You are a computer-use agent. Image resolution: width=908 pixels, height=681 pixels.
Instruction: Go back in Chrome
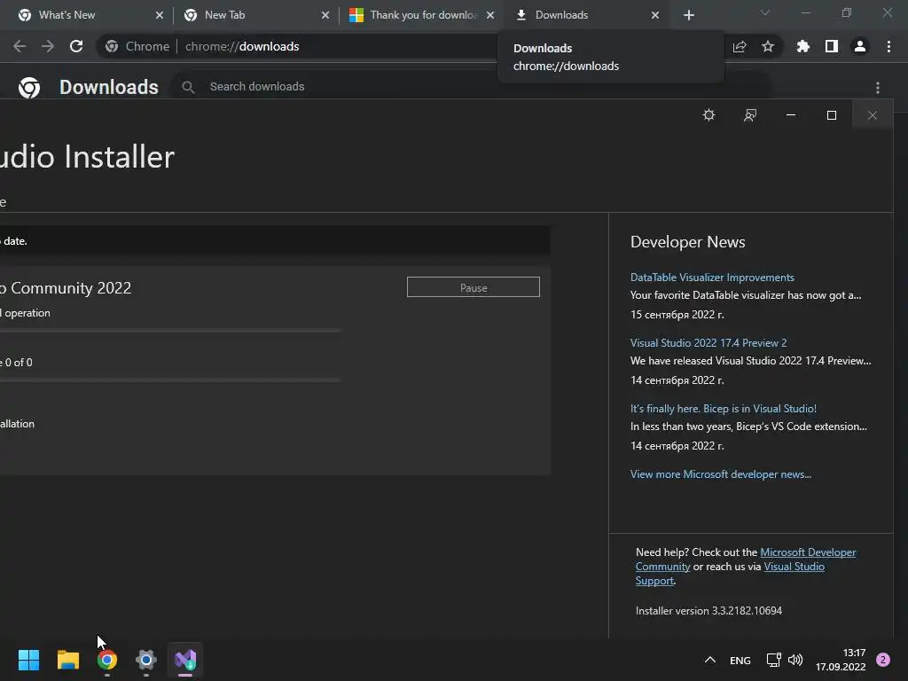(x=20, y=46)
